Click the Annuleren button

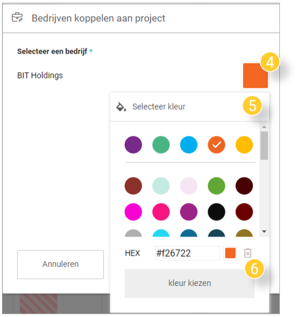(60, 264)
